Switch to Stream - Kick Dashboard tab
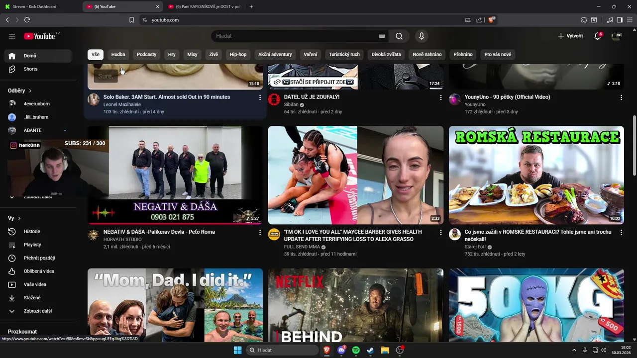Image resolution: width=637 pixels, height=358 pixels. (41, 6)
